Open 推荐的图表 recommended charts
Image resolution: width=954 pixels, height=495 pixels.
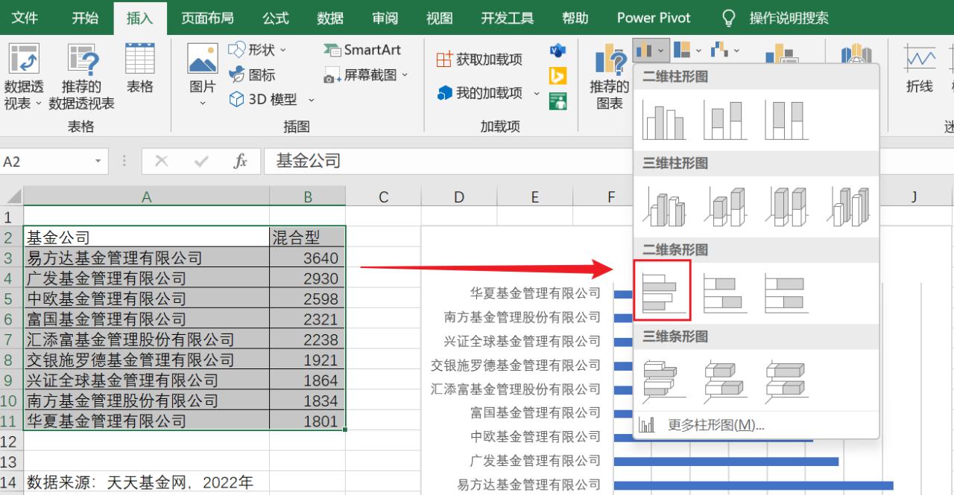coord(610,77)
